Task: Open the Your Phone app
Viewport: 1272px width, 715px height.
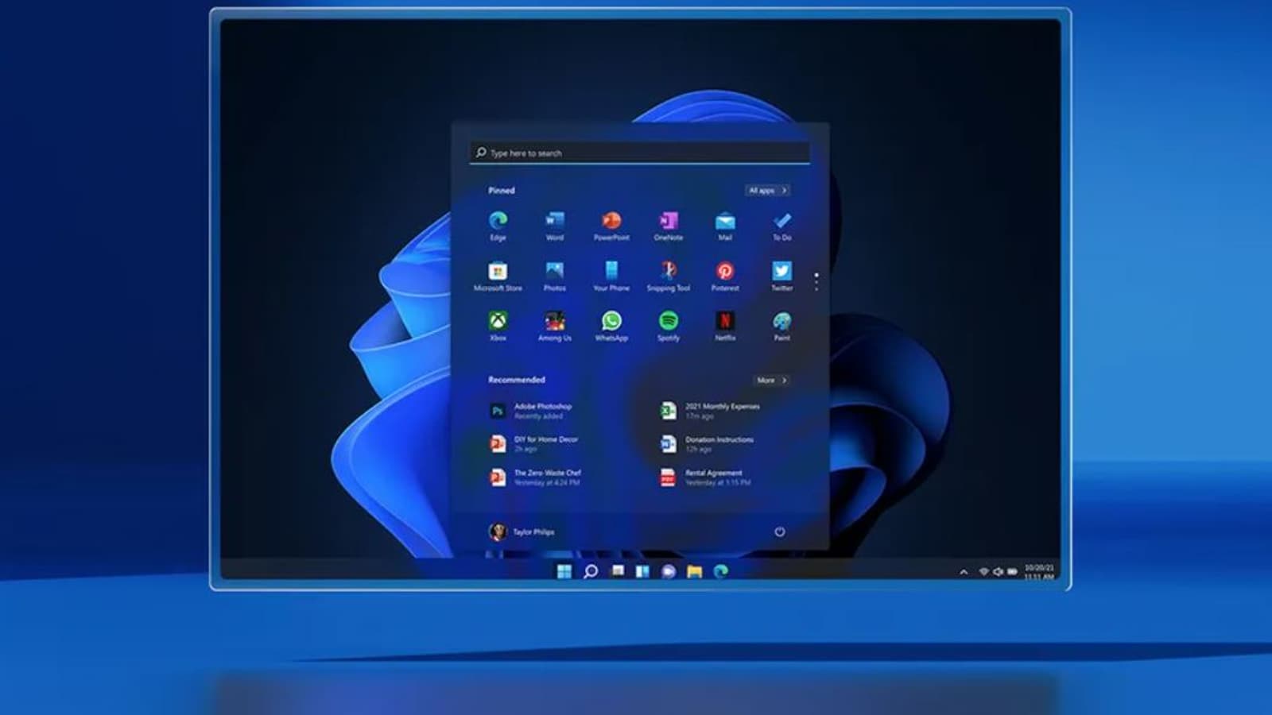Action: (x=611, y=276)
